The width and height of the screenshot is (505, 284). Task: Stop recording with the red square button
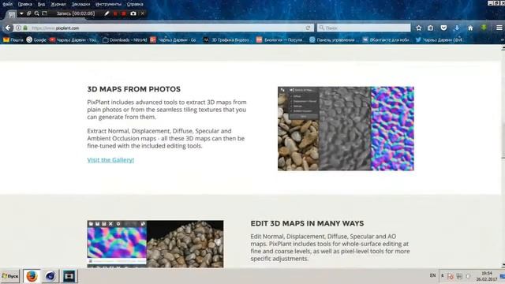(124, 13)
